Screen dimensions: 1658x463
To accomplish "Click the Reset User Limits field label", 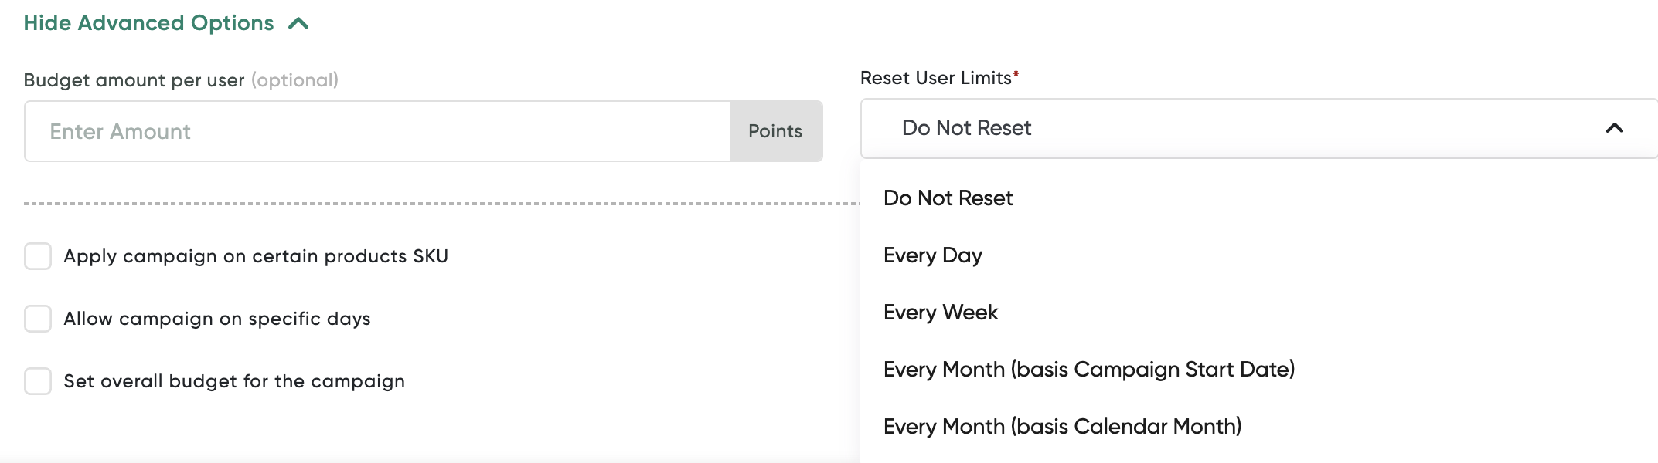I will pyautogui.click(x=936, y=78).
